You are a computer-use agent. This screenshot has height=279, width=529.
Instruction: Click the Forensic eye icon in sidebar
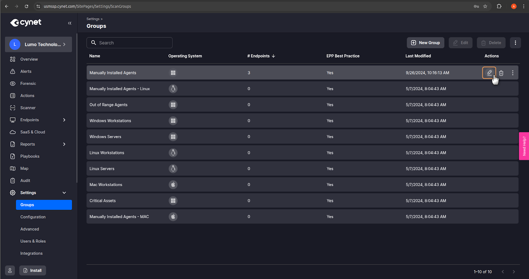(13, 84)
